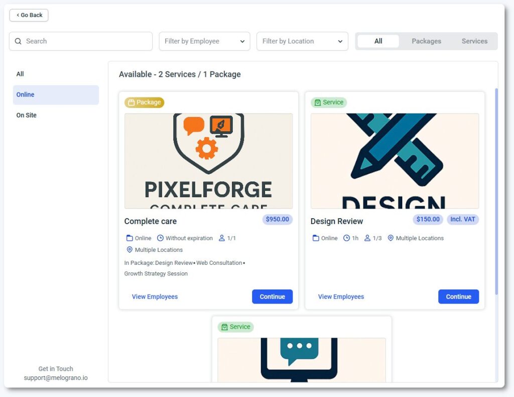Expand the Filter by Location dropdown
Screen dimensions: 514x397
[302, 41]
